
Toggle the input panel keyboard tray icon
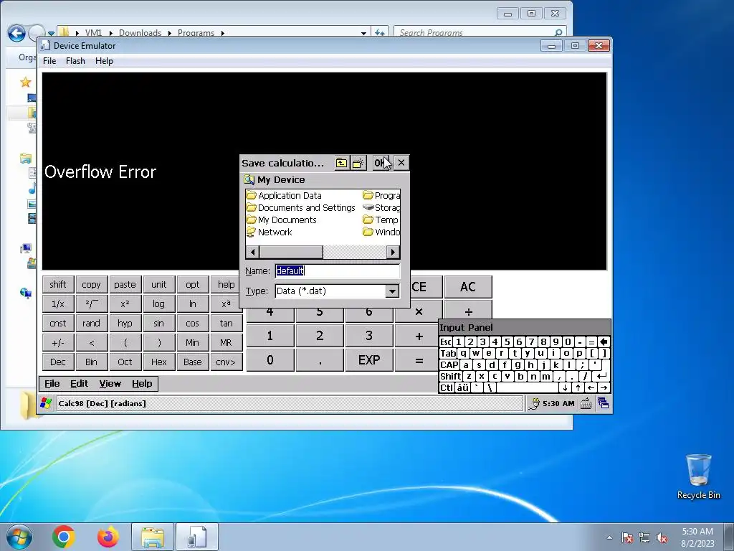pos(586,403)
